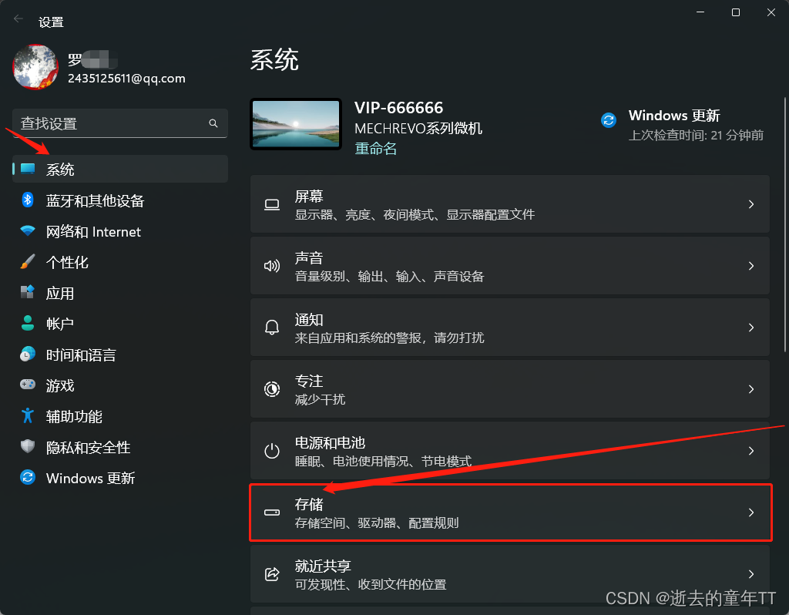
Task: Close the 设置 window
Action: coord(771,12)
